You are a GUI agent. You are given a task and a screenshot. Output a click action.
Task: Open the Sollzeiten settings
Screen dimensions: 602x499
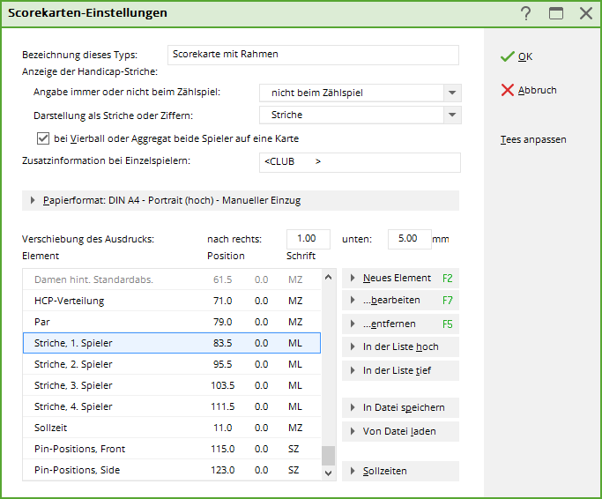point(399,472)
